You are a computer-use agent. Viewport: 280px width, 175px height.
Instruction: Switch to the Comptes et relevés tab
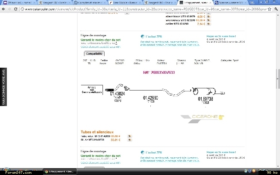pyautogui.click(x=90, y=3)
